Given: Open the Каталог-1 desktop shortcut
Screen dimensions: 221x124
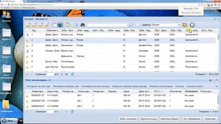Looking at the screenshot, I should coord(7,34).
